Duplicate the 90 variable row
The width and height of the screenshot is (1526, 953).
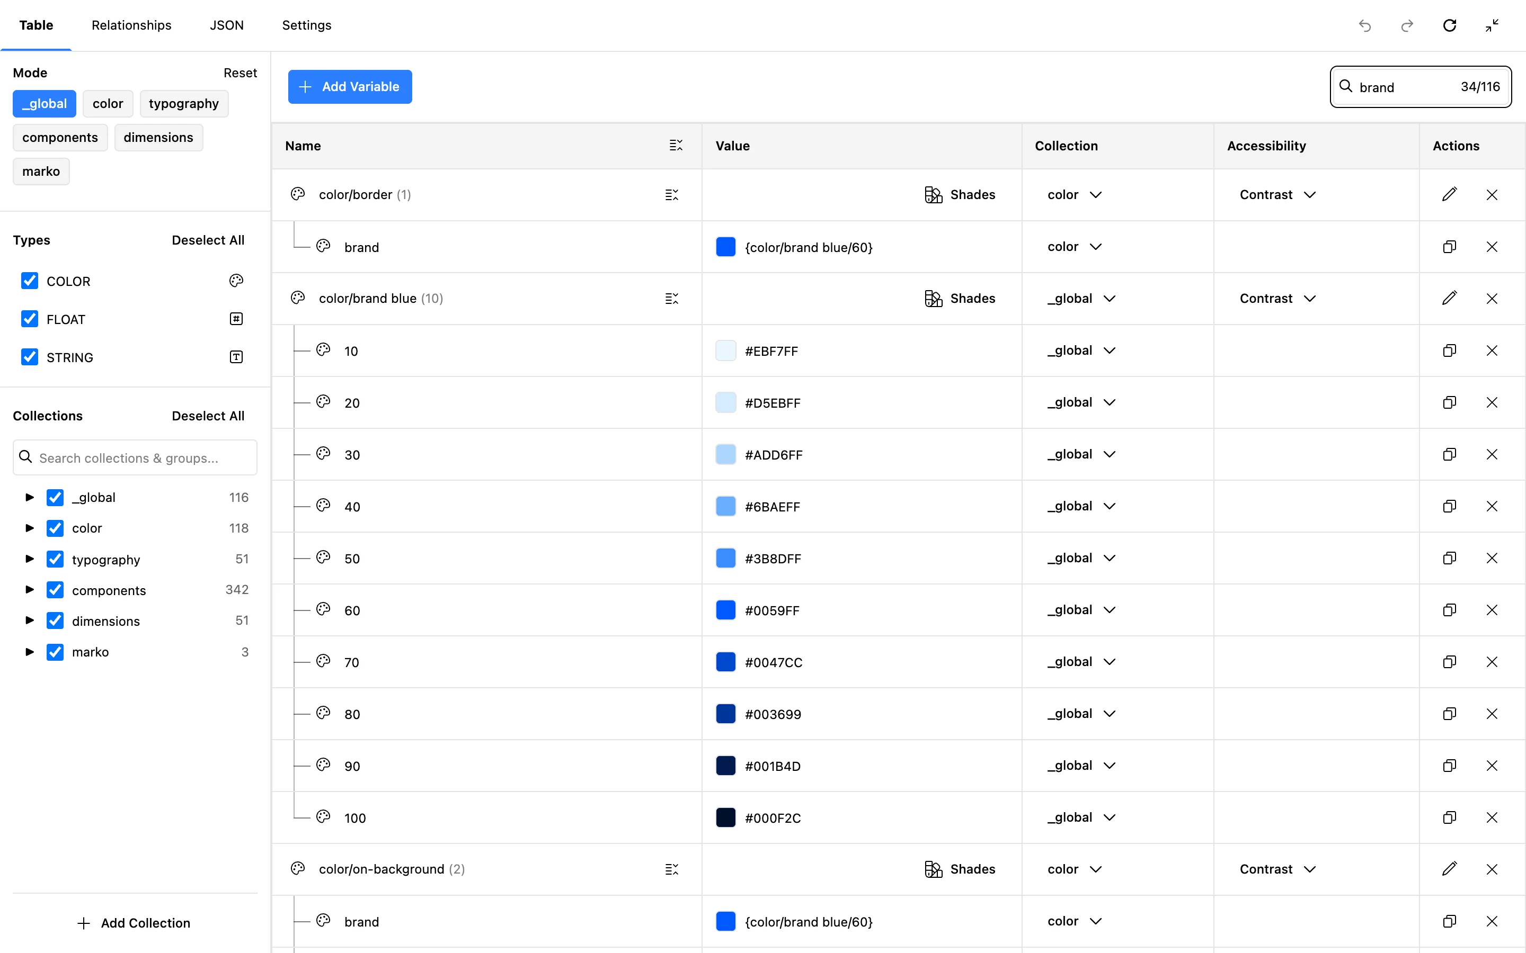pos(1449,766)
